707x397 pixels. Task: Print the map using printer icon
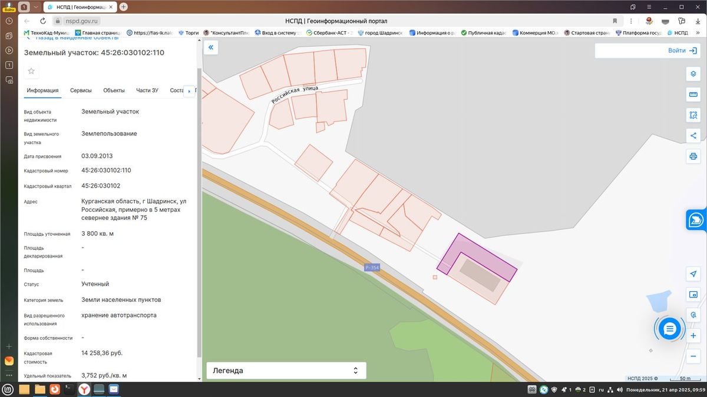(x=693, y=156)
